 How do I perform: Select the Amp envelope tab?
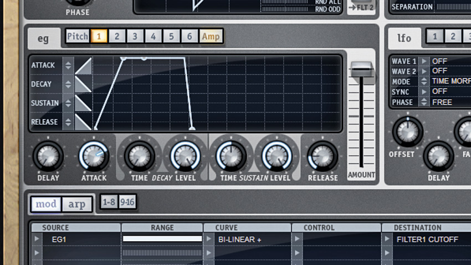coord(211,37)
